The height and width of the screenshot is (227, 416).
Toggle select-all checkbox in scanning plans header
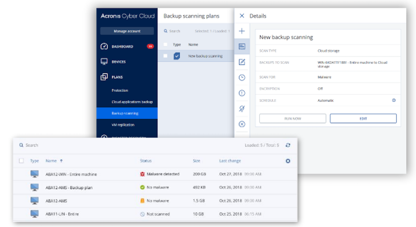tap(165, 45)
